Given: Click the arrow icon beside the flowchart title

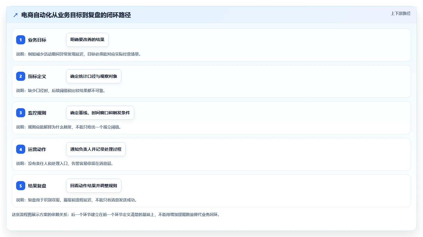Looking at the screenshot, I should (16, 15).
